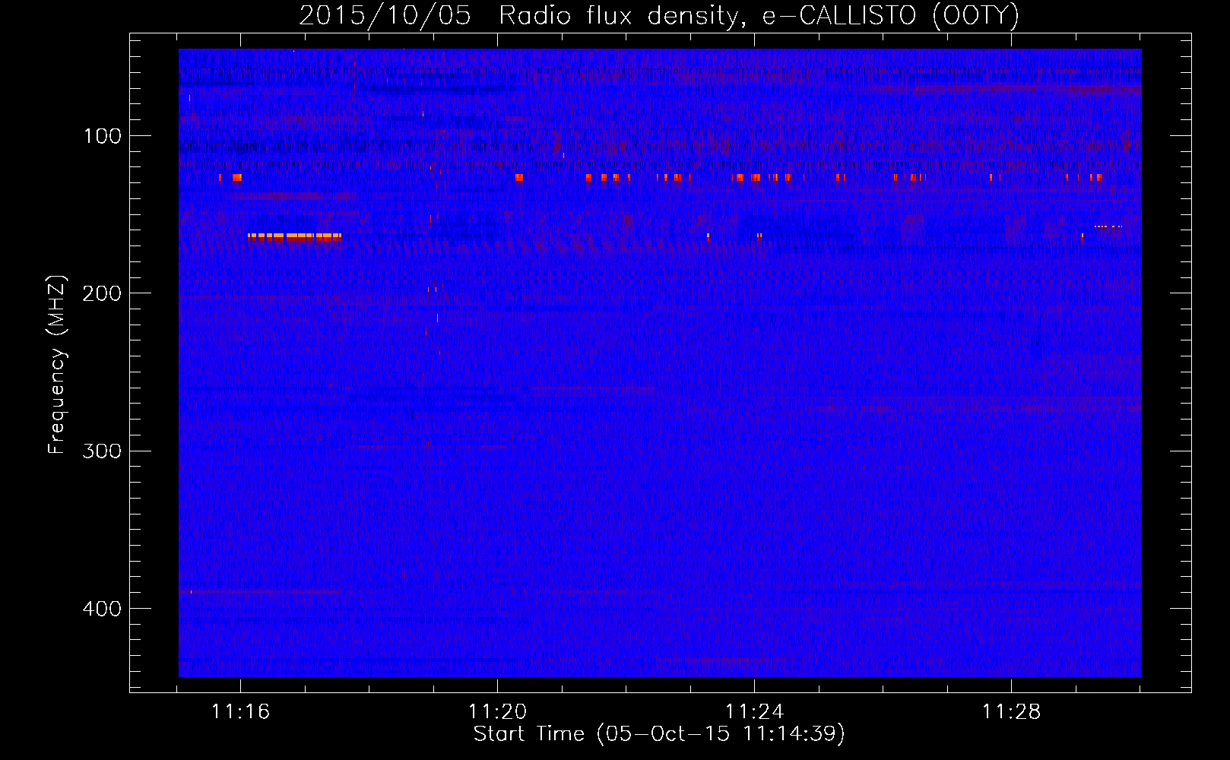
Task: Click the 300 frequency tick label
Action: 103,451
